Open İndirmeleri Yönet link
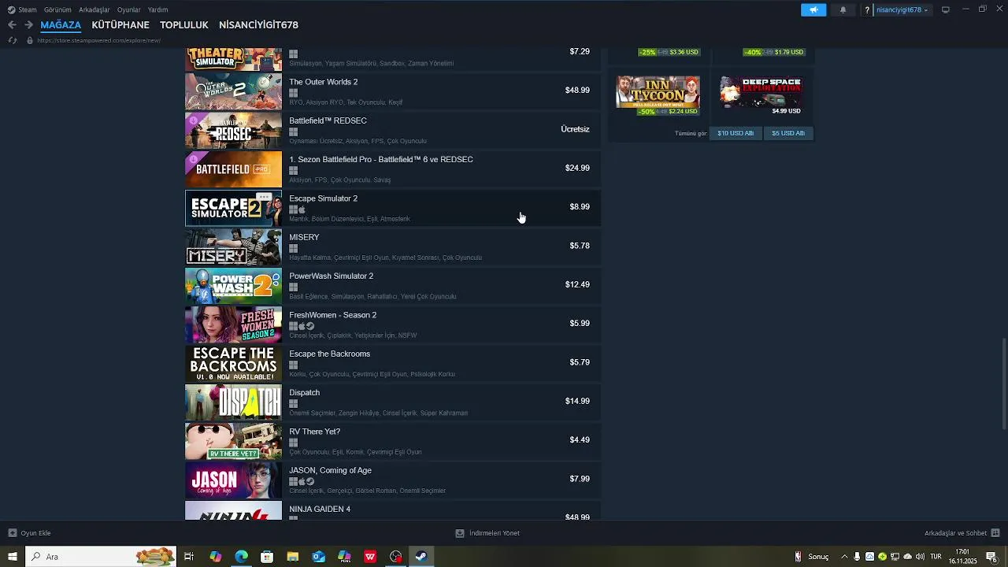This screenshot has width=1008, height=567. [x=487, y=533]
